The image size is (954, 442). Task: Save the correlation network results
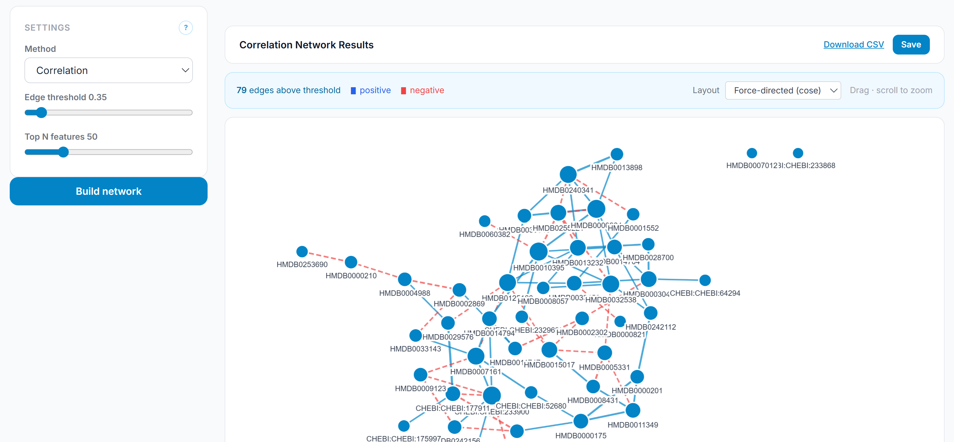911,44
